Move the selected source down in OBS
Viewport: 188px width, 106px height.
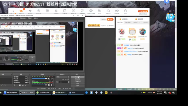click(26, 85)
